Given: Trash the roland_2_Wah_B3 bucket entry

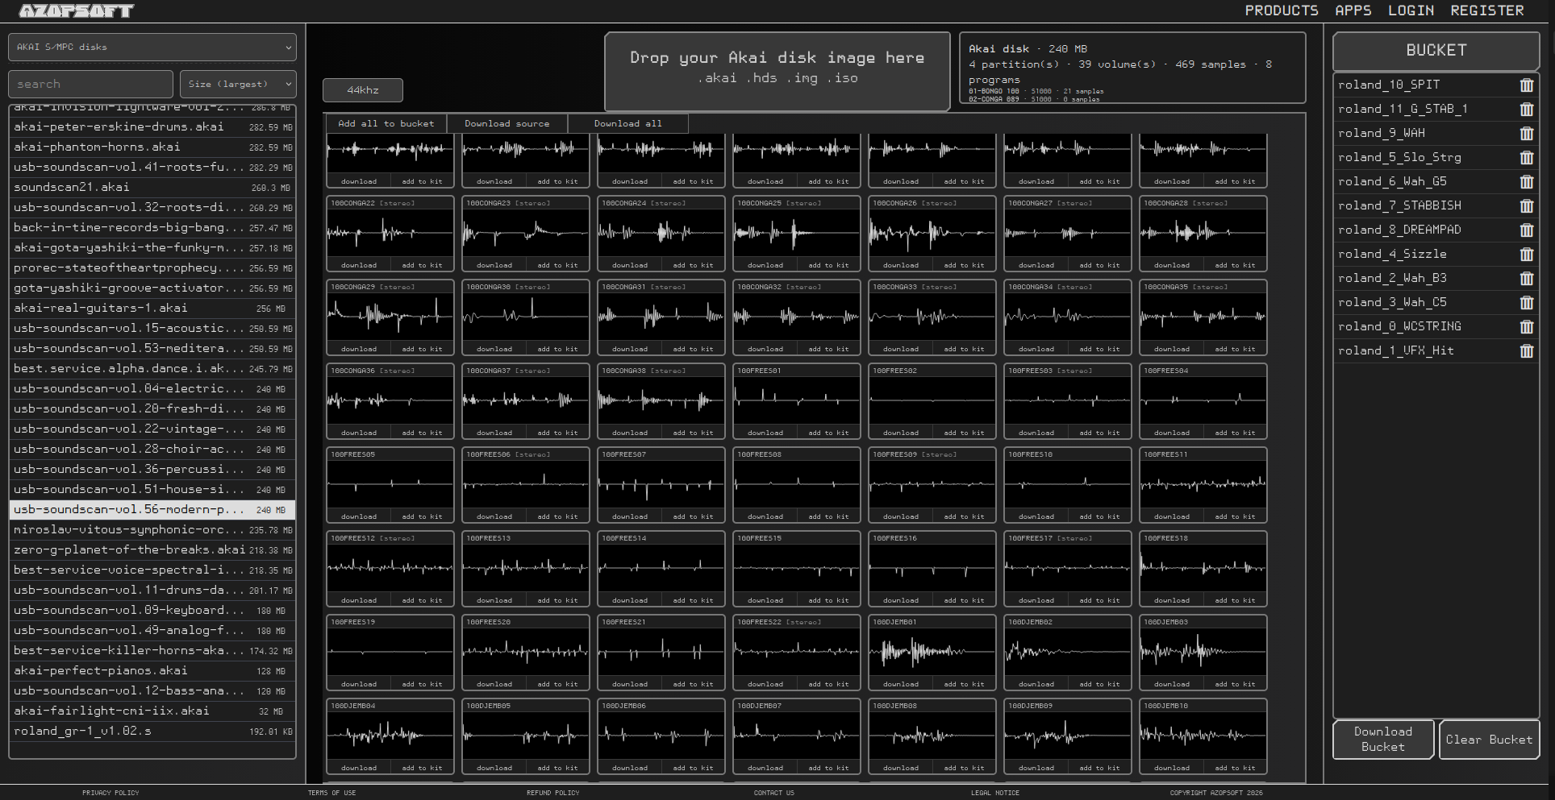Looking at the screenshot, I should (1527, 278).
